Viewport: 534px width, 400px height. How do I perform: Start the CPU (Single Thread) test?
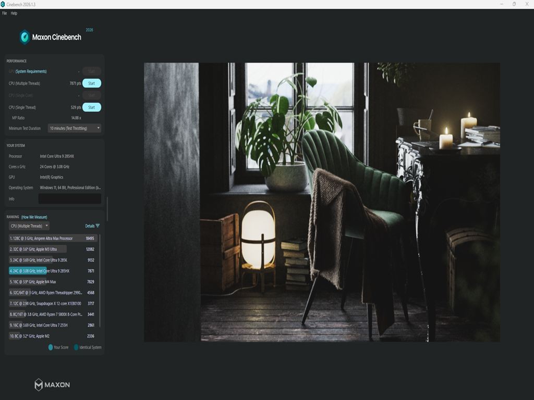[x=92, y=107]
